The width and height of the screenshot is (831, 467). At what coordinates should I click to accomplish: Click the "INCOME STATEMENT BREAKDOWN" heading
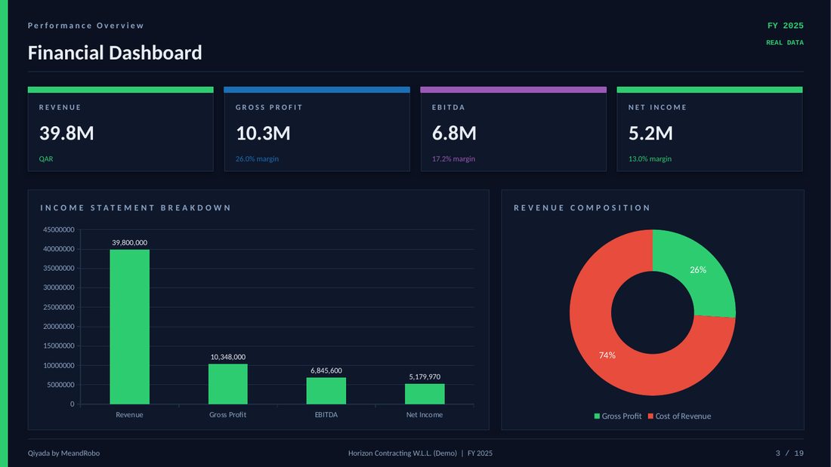(136, 207)
